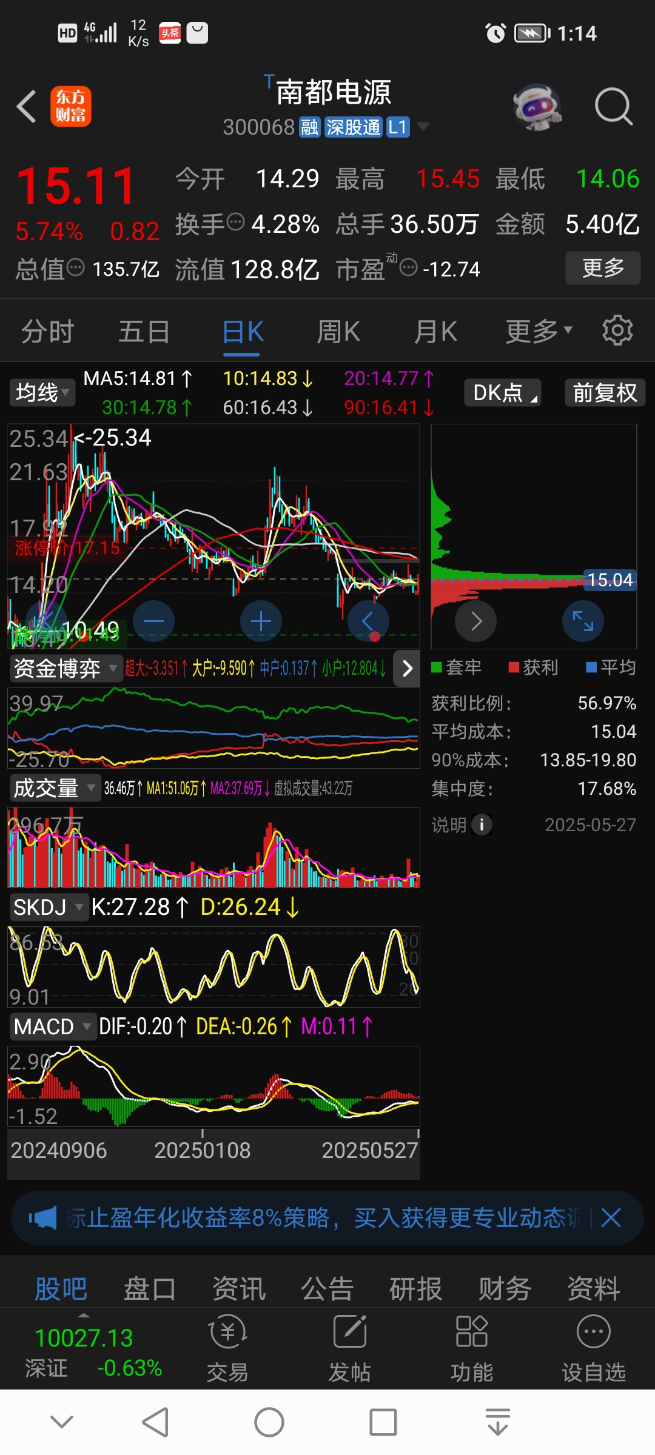Open the 资料 tab

tap(594, 1289)
